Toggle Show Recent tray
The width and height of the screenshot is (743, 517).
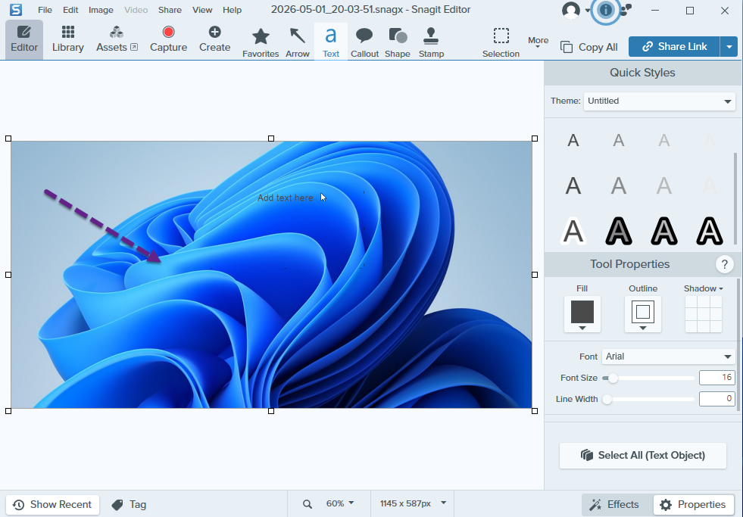click(x=52, y=505)
